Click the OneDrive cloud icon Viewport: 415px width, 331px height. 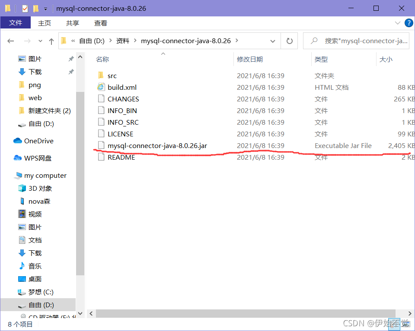point(17,141)
